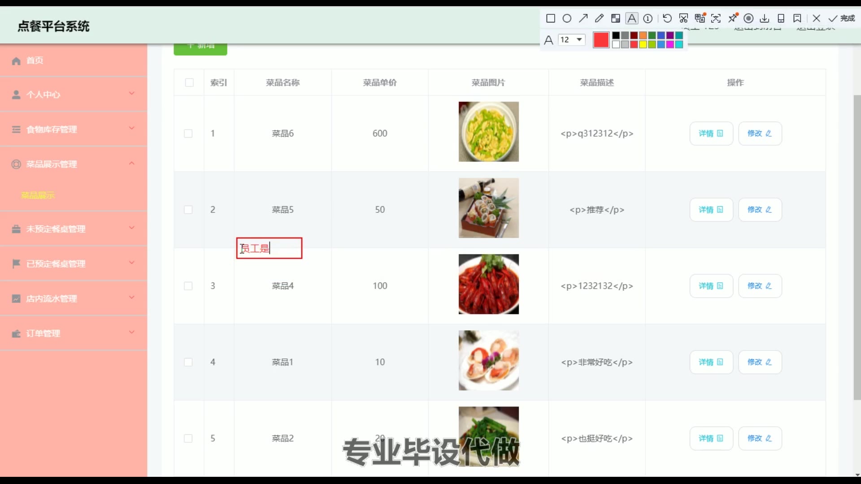Click 修改 for 菜品1
The height and width of the screenshot is (484, 861).
click(760, 362)
